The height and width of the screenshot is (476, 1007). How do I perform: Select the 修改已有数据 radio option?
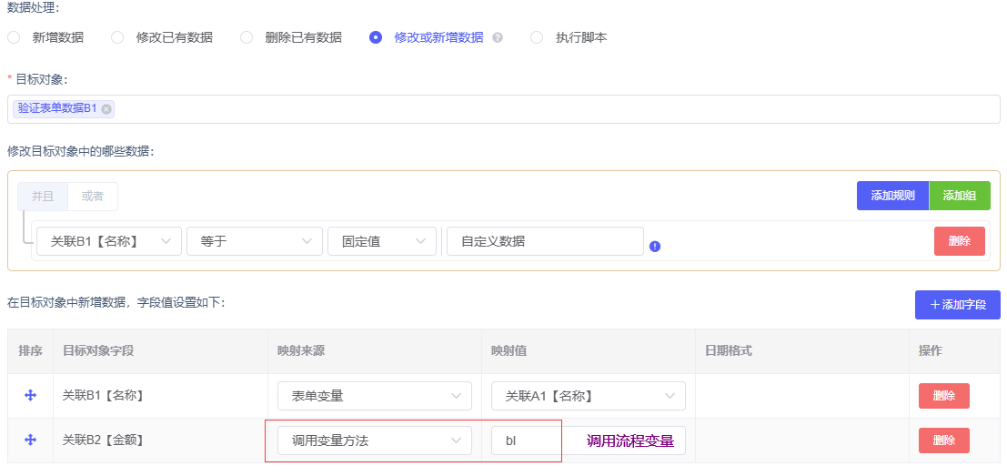[117, 37]
